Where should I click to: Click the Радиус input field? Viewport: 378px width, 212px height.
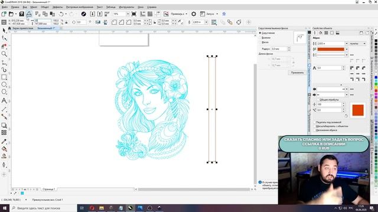coord(279,49)
